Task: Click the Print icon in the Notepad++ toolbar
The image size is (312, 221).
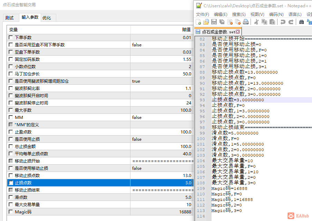Action: pos(246,22)
